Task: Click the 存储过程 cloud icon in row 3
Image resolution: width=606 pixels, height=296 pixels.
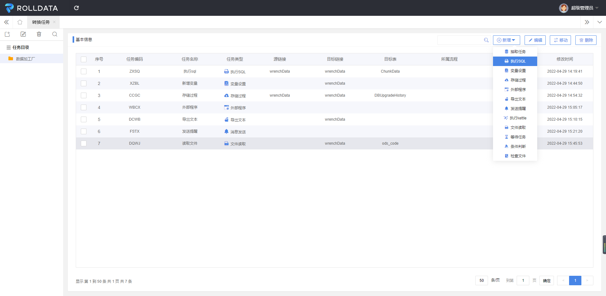Action: 226,95
